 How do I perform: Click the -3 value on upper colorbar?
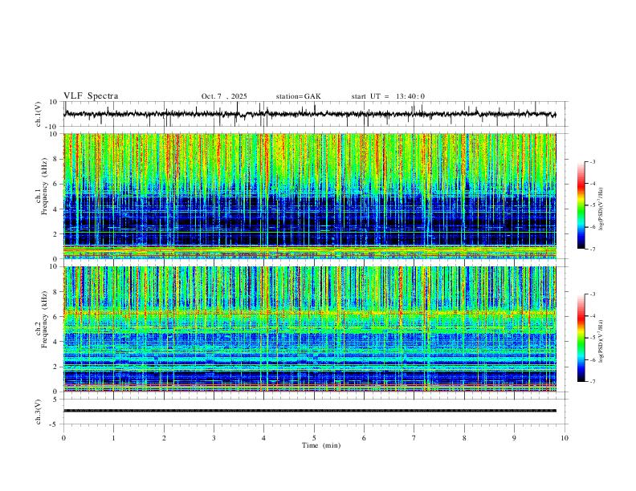(x=593, y=162)
